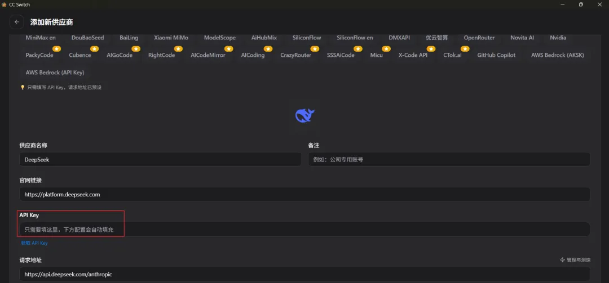Choose the AIGoCode provider preset
Viewport: 609px width, 283px height.
pos(120,55)
